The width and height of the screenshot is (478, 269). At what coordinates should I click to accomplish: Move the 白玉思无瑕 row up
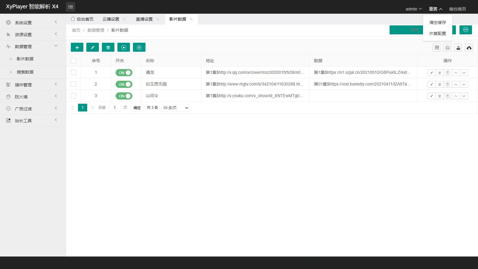pyautogui.click(x=456, y=84)
